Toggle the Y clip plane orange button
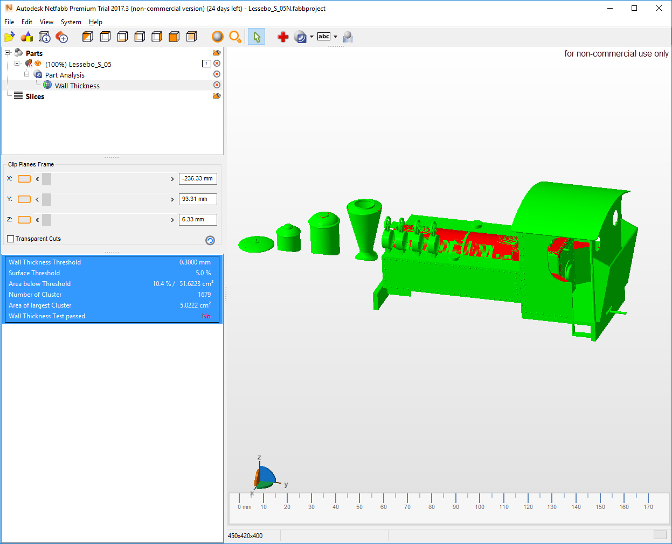Screen dimensions: 672x544 (24, 199)
